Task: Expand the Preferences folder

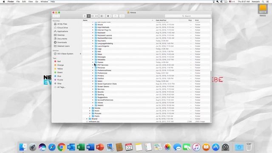Action: point(93,73)
